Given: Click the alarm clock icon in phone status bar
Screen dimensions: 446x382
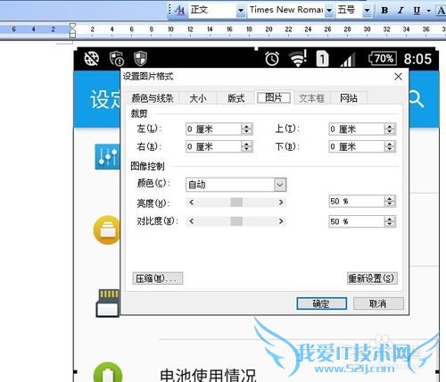Looking at the screenshot, I should [x=272, y=59].
